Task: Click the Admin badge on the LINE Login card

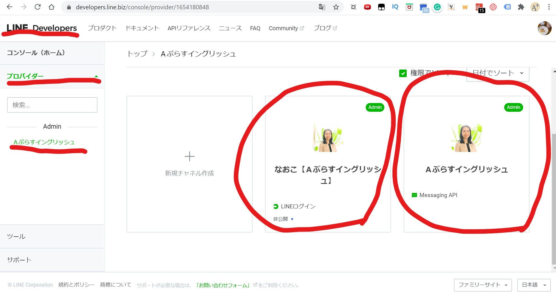Action: [x=375, y=107]
